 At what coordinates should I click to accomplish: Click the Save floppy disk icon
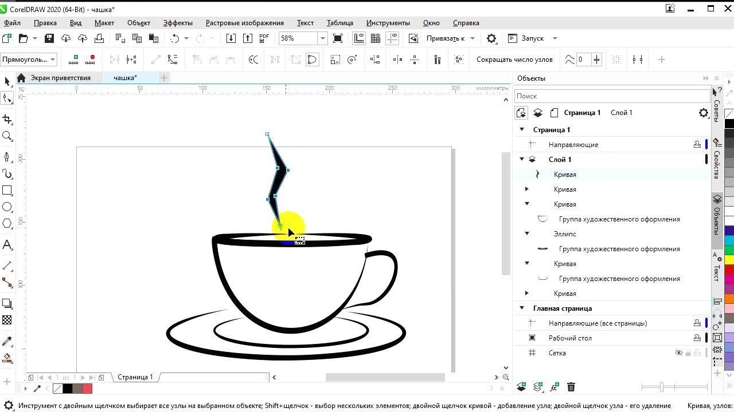click(x=49, y=38)
